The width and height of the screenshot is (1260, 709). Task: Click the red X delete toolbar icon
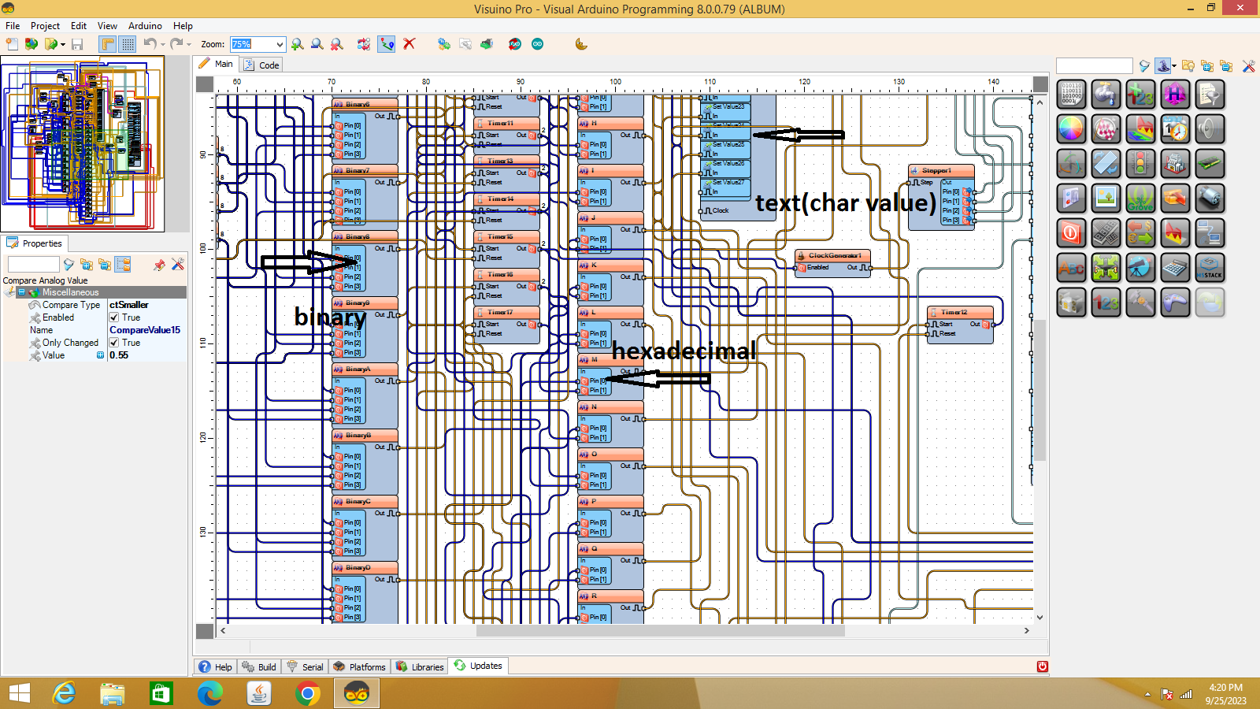point(409,44)
